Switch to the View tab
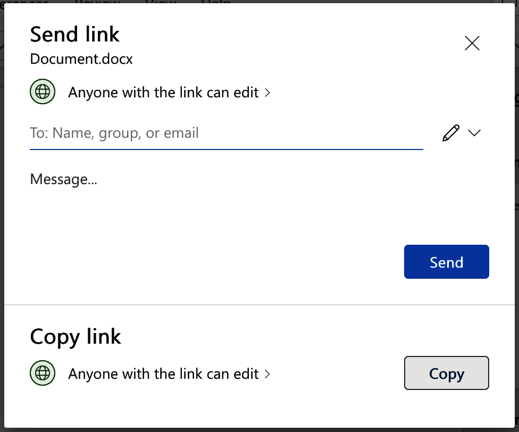519x432 pixels. point(162,4)
